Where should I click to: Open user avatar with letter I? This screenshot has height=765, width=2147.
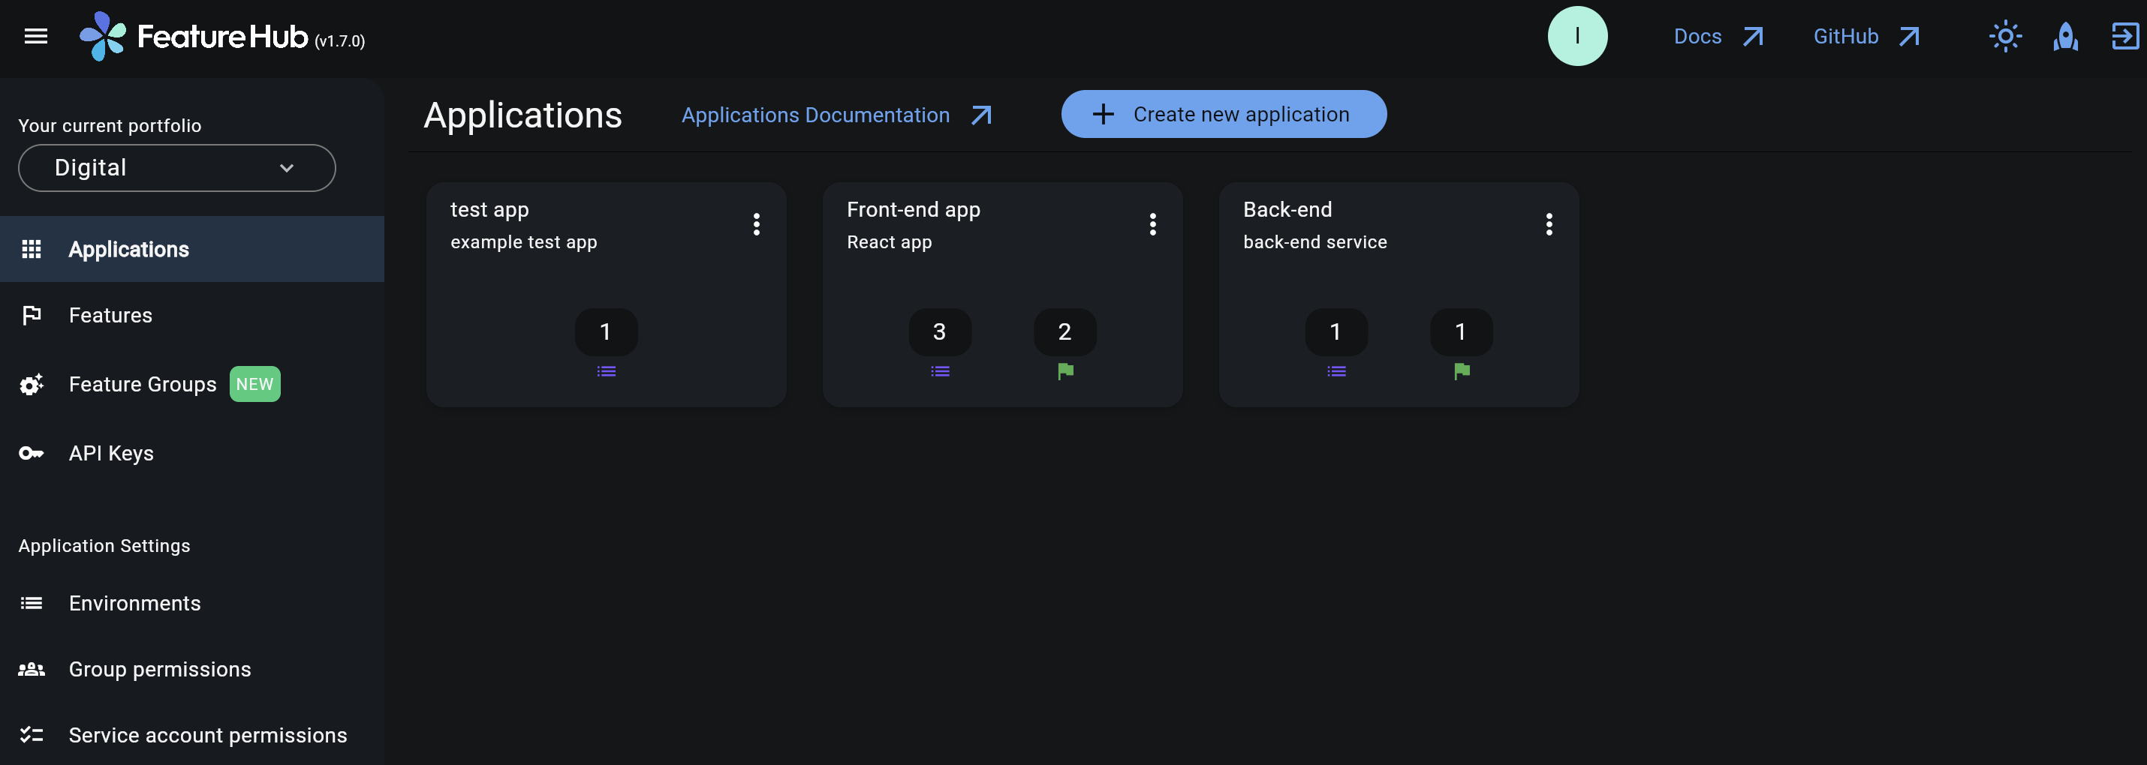(x=1577, y=37)
